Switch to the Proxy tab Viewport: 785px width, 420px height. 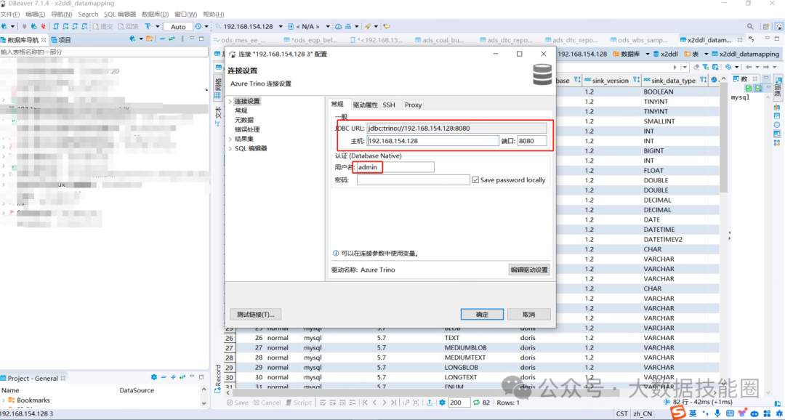[413, 105]
